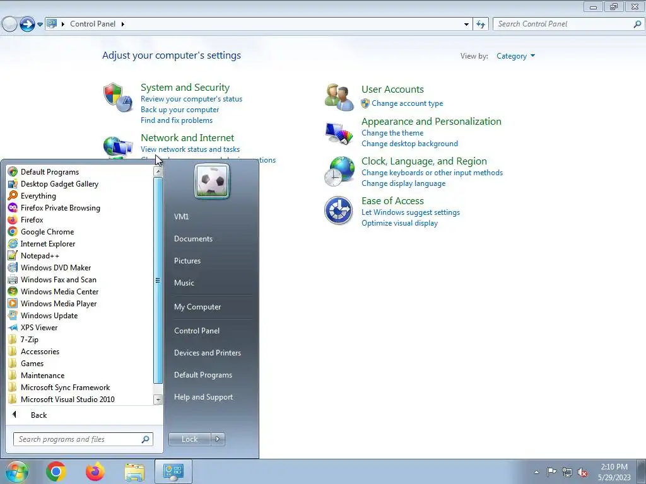
Task: Open shutdown options arrow beside Lock
Action: point(218,439)
